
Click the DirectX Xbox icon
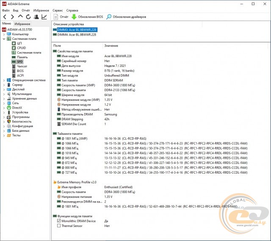point(9,108)
